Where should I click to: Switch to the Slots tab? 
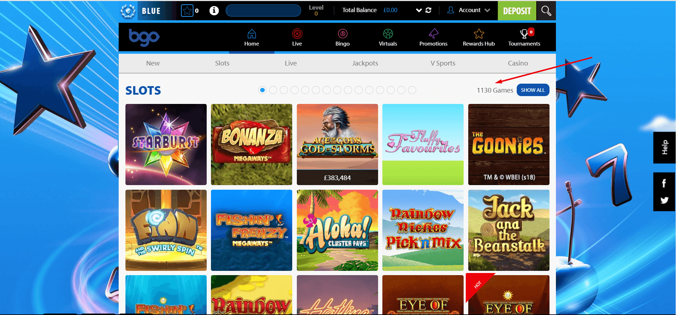[222, 63]
